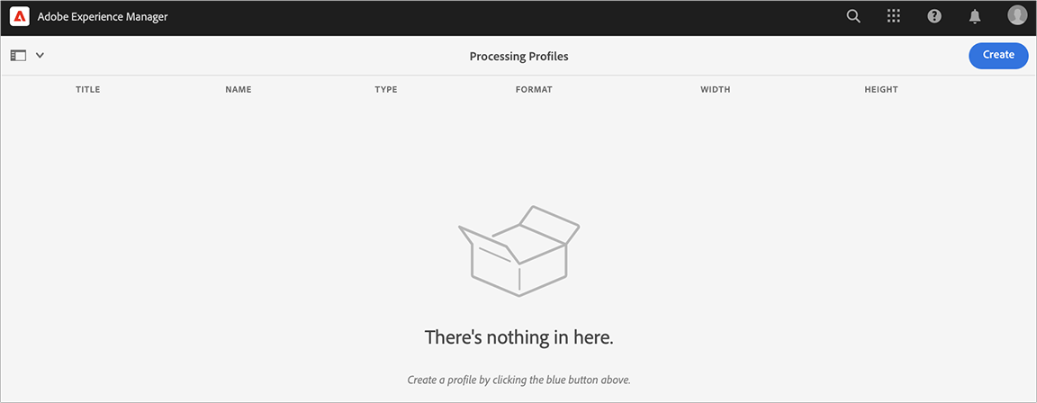Show notifications via the bell icon
Viewport: 1037px width, 403px height.
coord(975,16)
